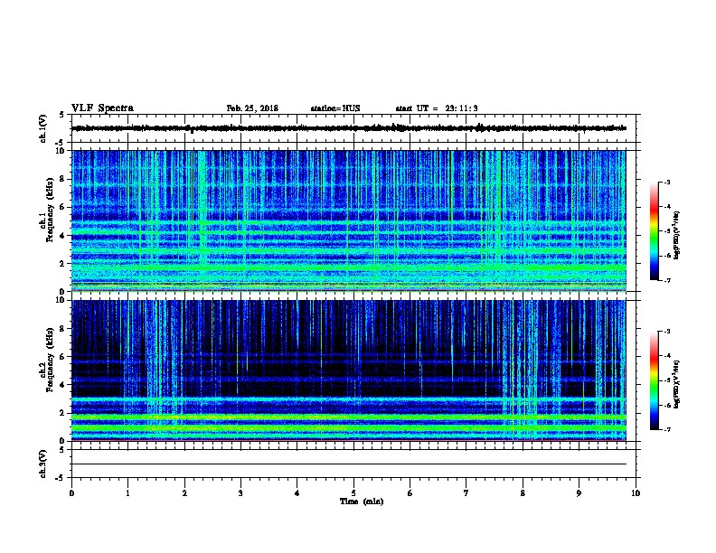Click inside the ch.1 spectrogram plot
This screenshot has height=553, width=716.
349,220
